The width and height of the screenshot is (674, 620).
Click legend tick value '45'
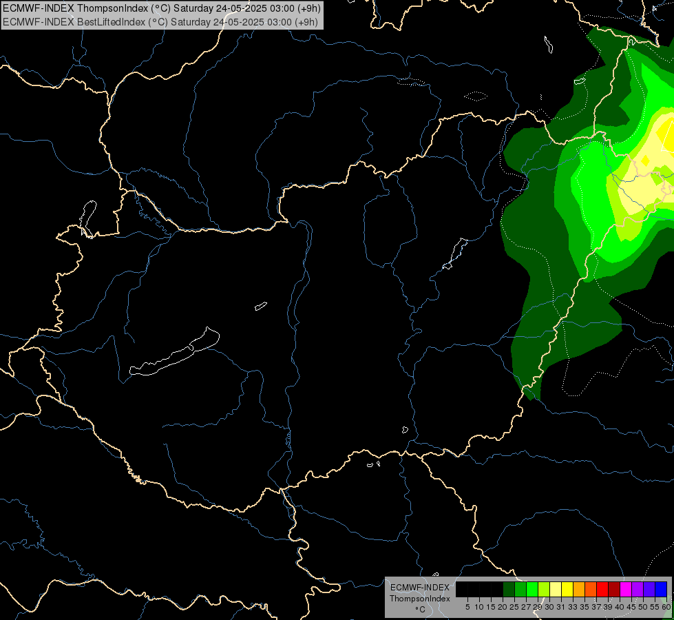[631, 607]
